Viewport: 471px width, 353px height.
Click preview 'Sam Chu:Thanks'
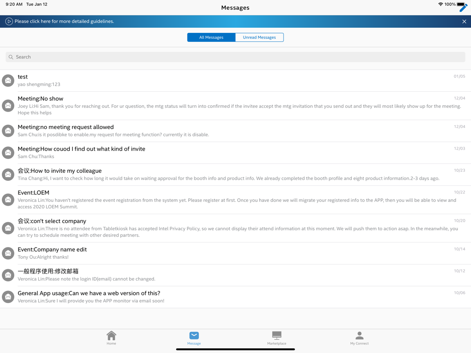[36, 156]
